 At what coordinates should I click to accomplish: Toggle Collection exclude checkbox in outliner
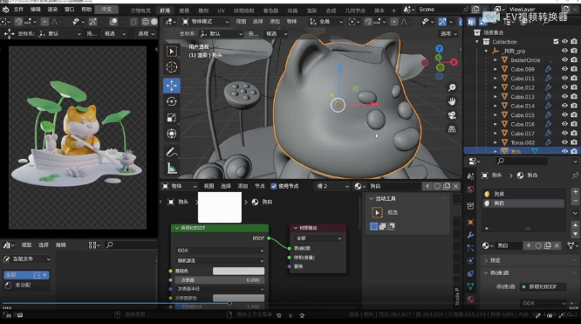tap(556, 42)
